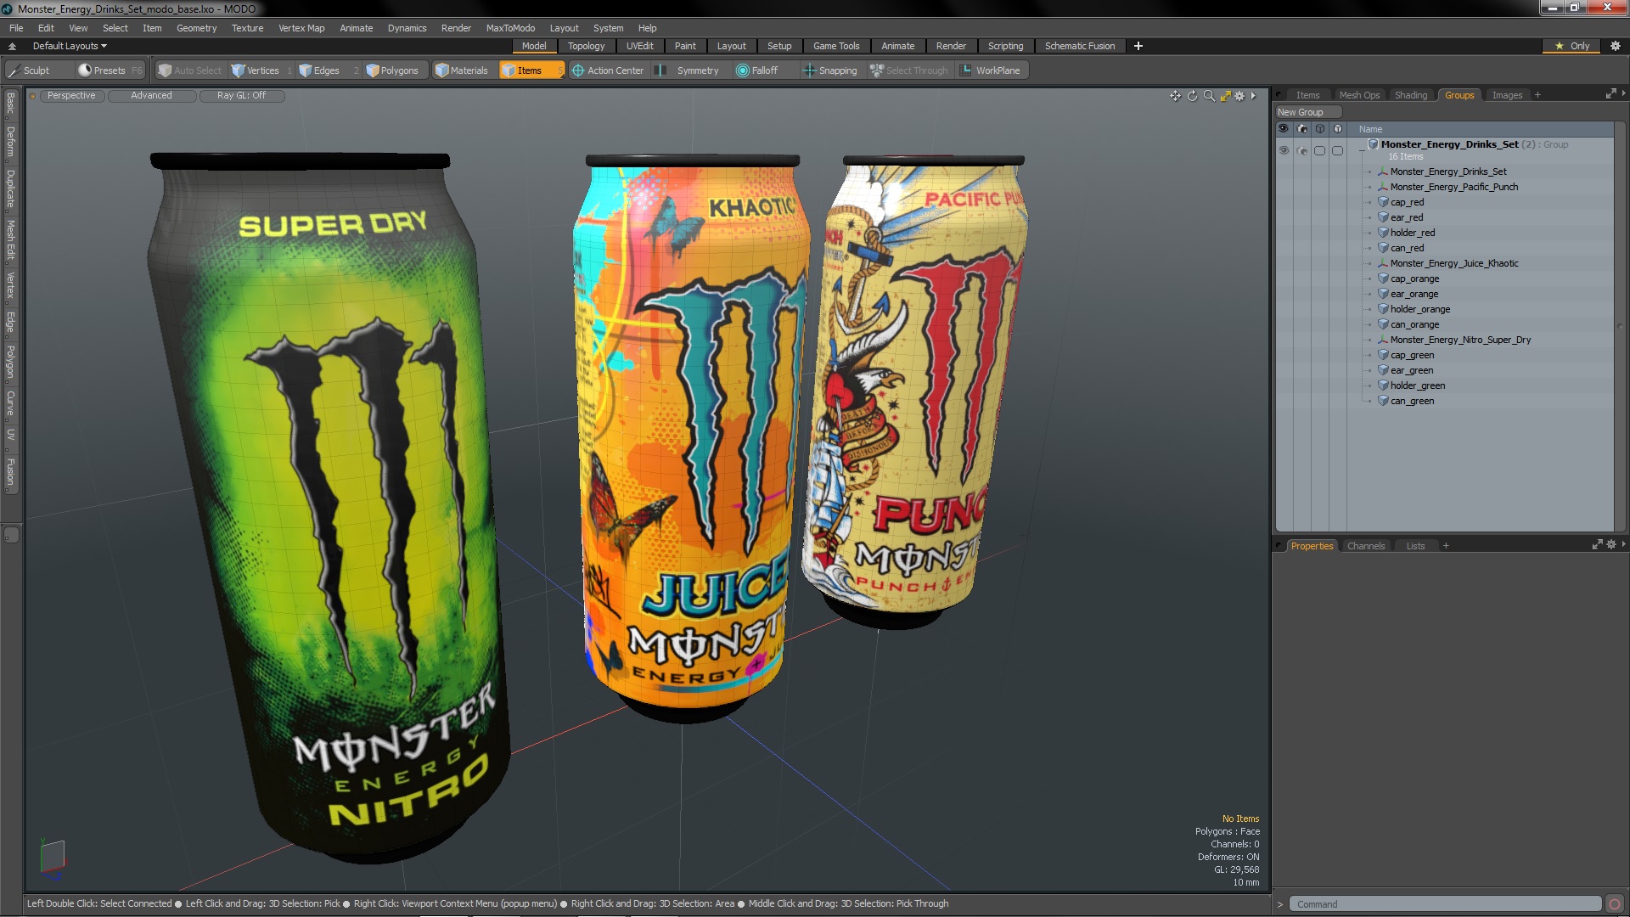Screen dimensions: 1630x917
Task: Expand the viewport options arrow
Action: (x=1253, y=96)
